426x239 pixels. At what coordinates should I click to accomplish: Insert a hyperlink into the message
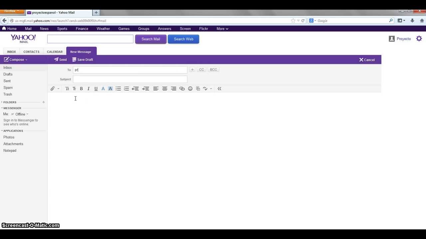[182, 89]
